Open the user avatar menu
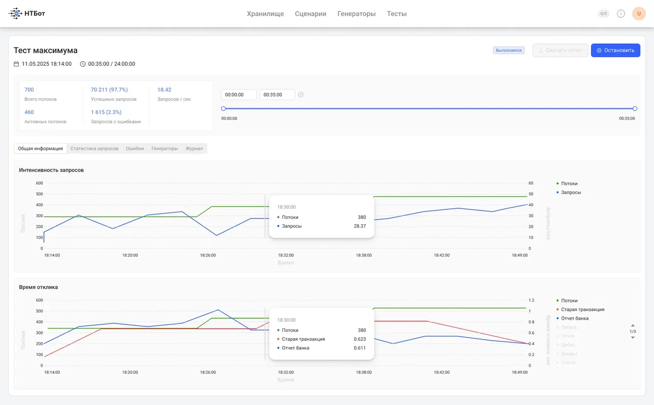654x405 pixels. 639,14
